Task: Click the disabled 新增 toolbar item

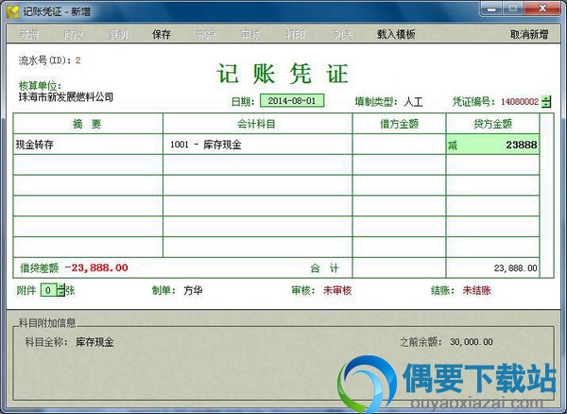Action: (28, 34)
